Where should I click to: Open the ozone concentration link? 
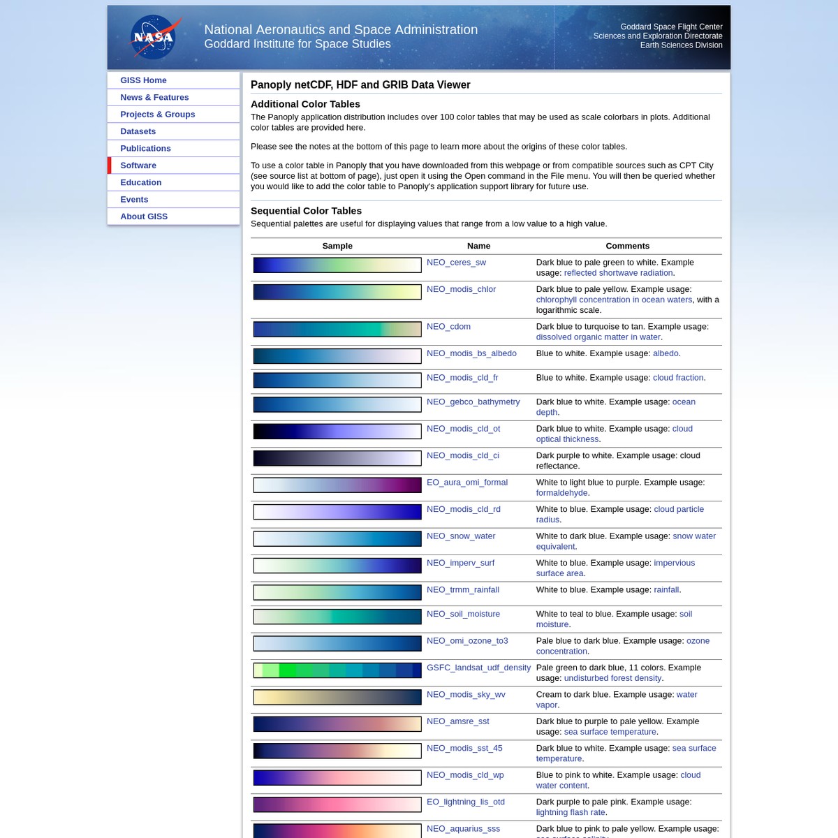coord(623,646)
